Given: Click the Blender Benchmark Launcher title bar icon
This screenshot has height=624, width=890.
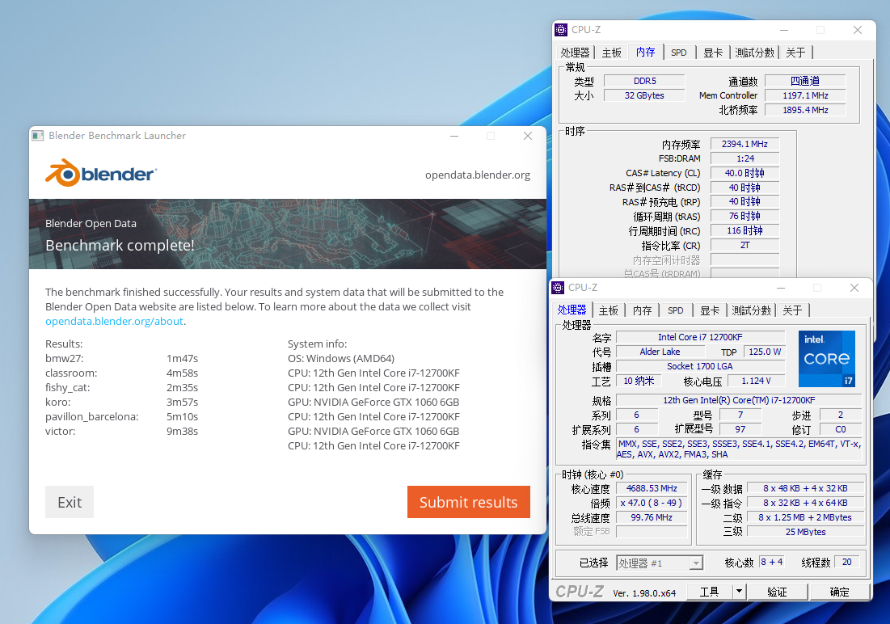Looking at the screenshot, I should click(38, 136).
